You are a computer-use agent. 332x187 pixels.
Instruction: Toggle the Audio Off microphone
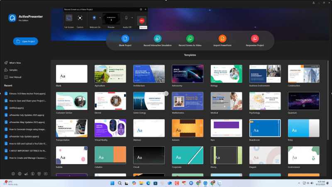(x=127, y=18)
